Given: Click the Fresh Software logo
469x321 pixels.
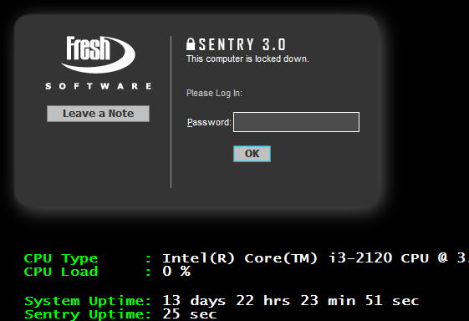Looking at the screenshot, I should 98,62.
